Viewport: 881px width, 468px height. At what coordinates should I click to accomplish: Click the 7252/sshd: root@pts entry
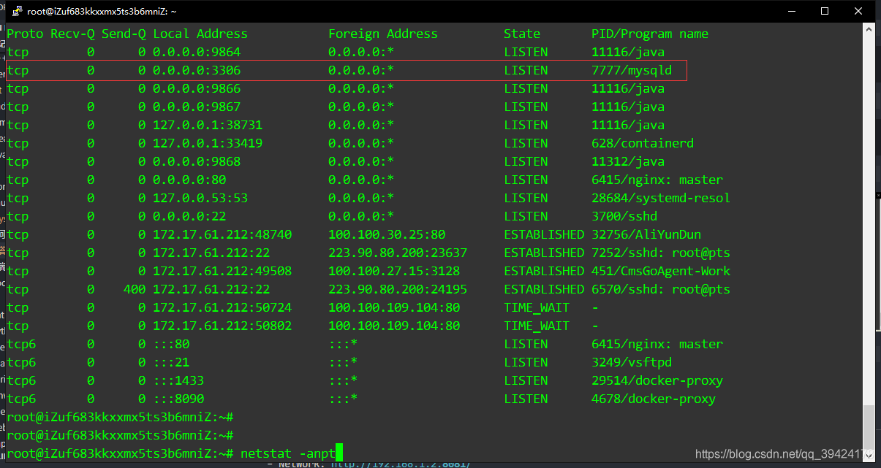[x=661, y=253]
